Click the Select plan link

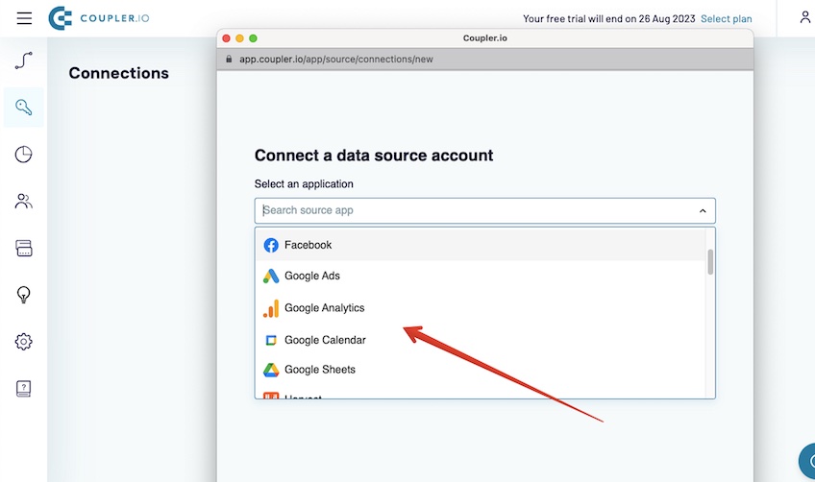coord(727,18)
